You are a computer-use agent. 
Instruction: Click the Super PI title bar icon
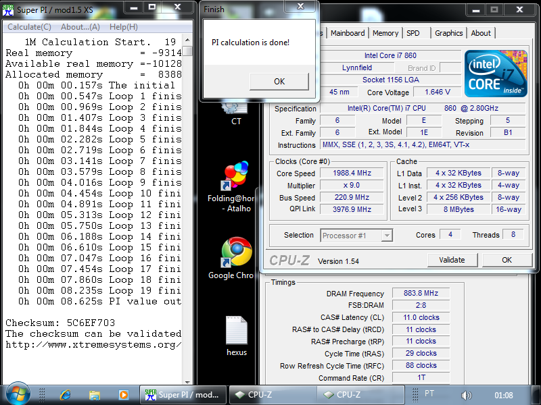(8, 9)
